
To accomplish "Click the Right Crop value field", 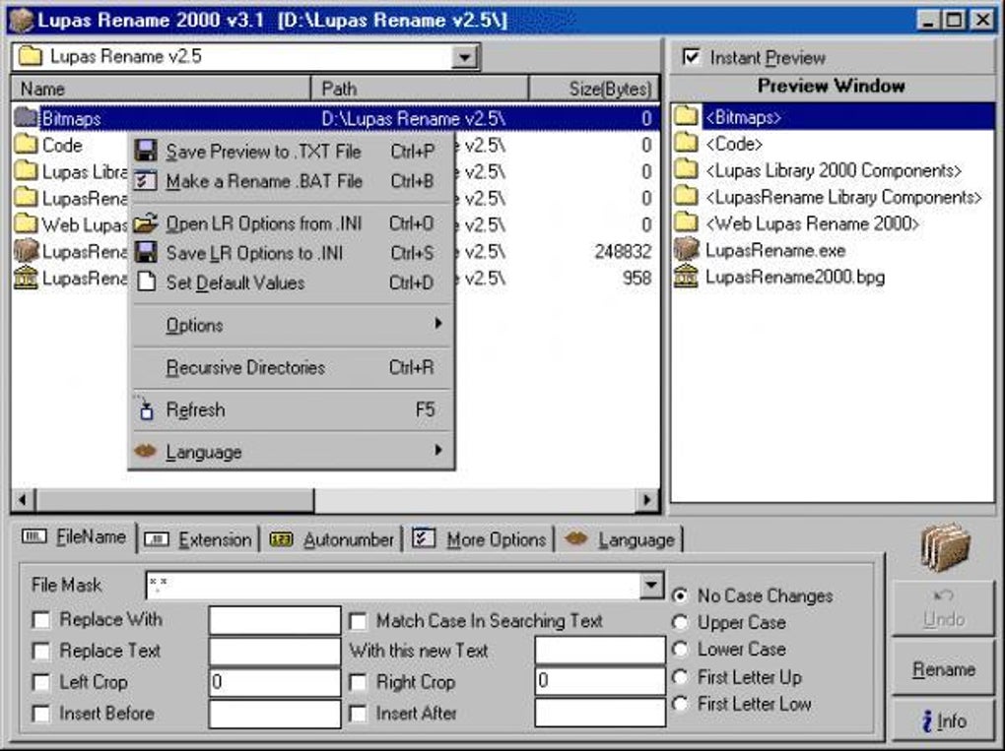I will point(600,682).
